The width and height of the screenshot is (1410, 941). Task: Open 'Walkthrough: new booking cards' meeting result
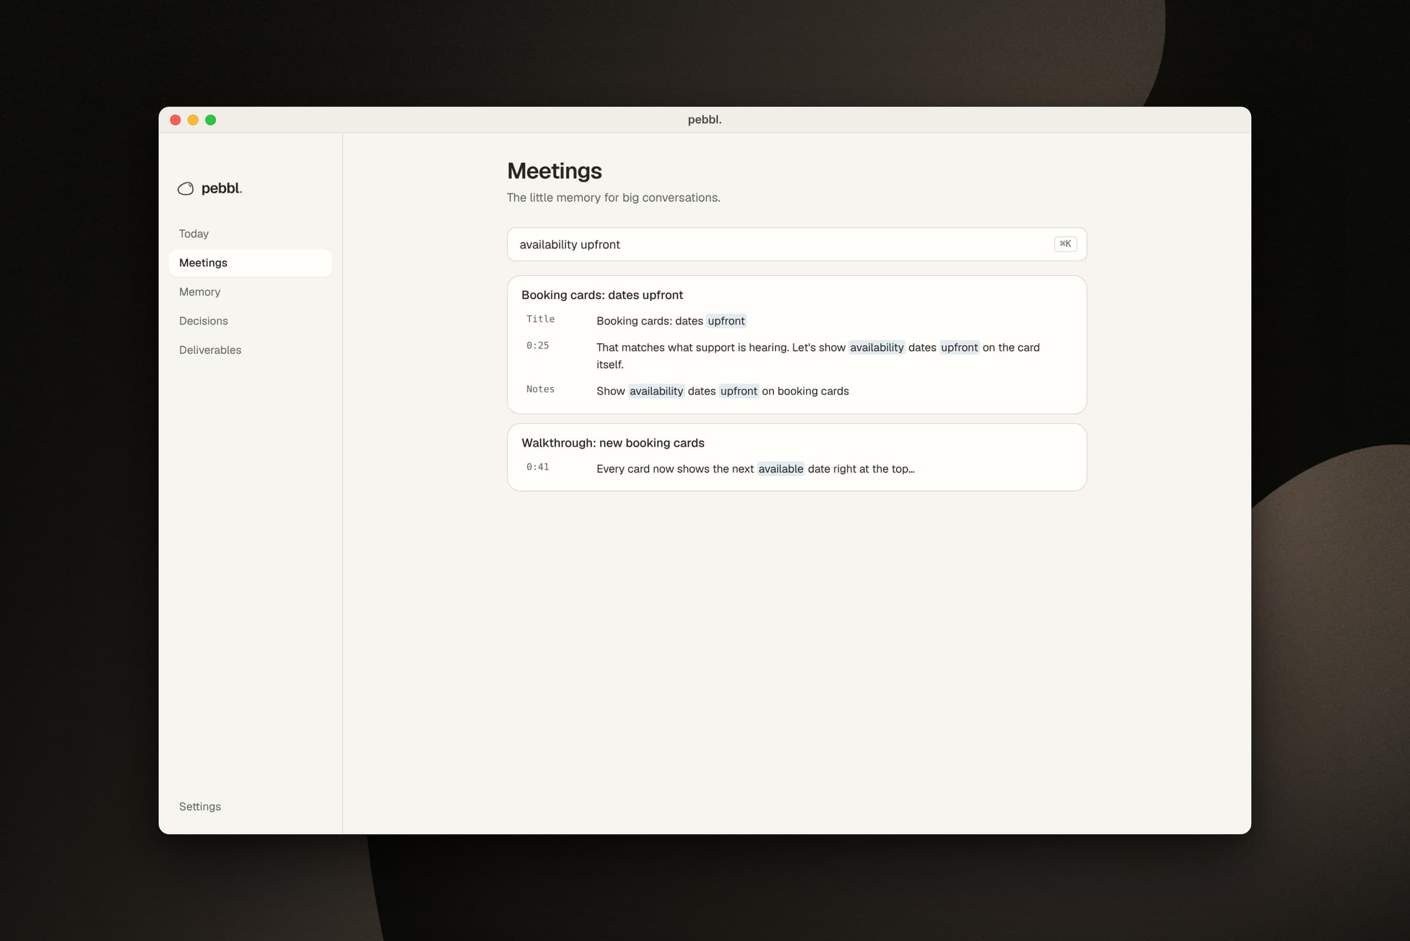click(x=612, y=443)
